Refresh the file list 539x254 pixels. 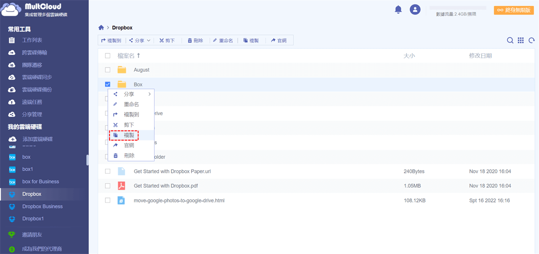[x=531, y=40]
